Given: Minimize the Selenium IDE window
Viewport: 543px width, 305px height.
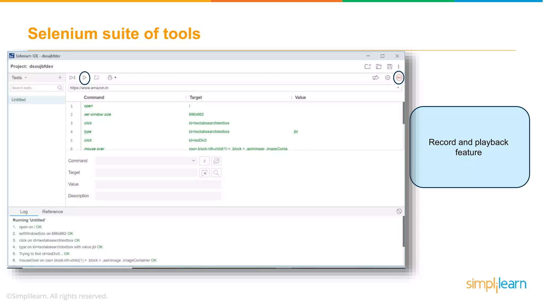Looking at the screenshot, I should [368, 56].
